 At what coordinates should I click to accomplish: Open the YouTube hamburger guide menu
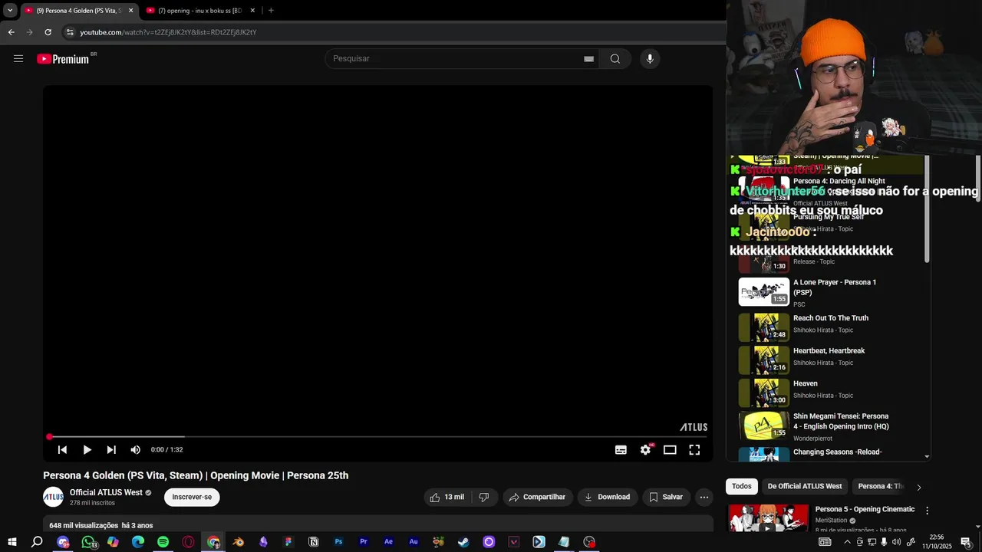18,58
